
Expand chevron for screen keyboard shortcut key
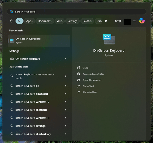click(65, 134)
